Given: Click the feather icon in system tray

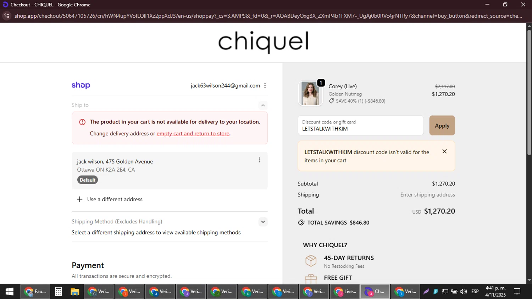Looking at the screenshot, I should tap(426, 292).
